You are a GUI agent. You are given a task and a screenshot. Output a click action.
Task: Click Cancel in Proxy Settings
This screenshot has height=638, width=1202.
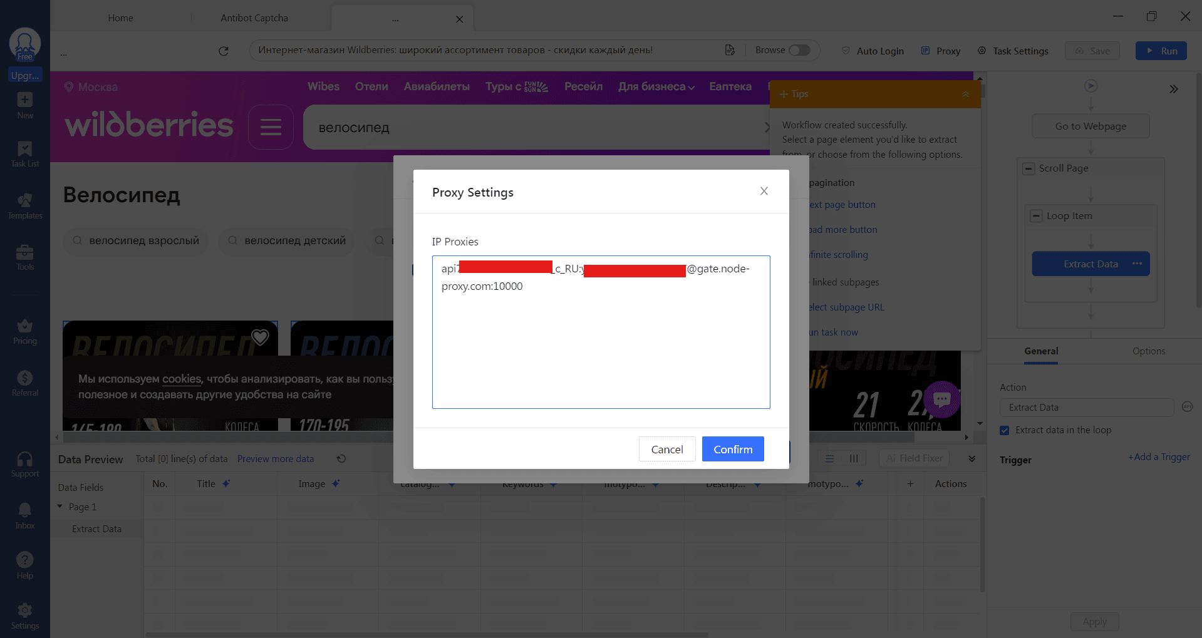(667, 449)
